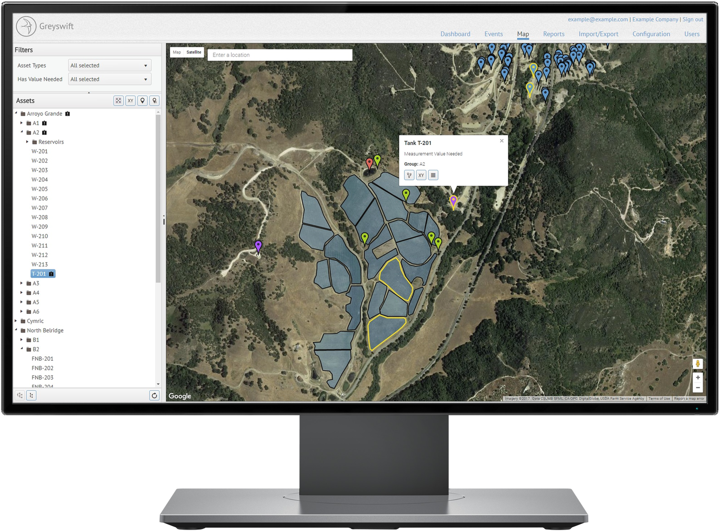The height and width of the screenshot is (531, 720).
Task: Zoom out on the map
Action: [x=698, y=387]
